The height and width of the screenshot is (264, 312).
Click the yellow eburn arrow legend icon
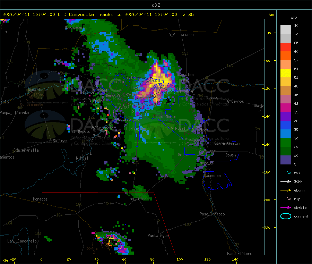[286, 190]
